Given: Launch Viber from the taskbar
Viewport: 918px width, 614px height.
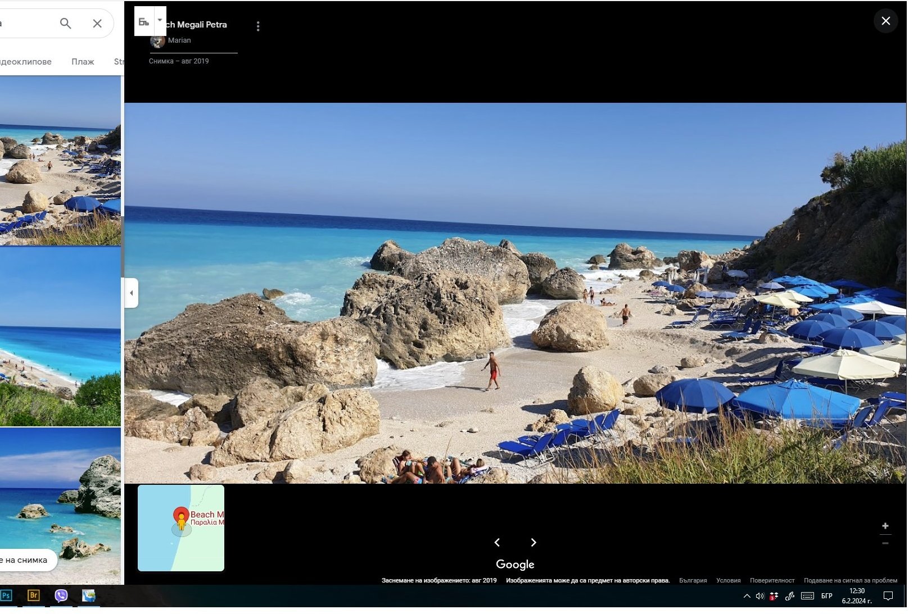Looking at the screenshot, I should (x=61, y=595).
